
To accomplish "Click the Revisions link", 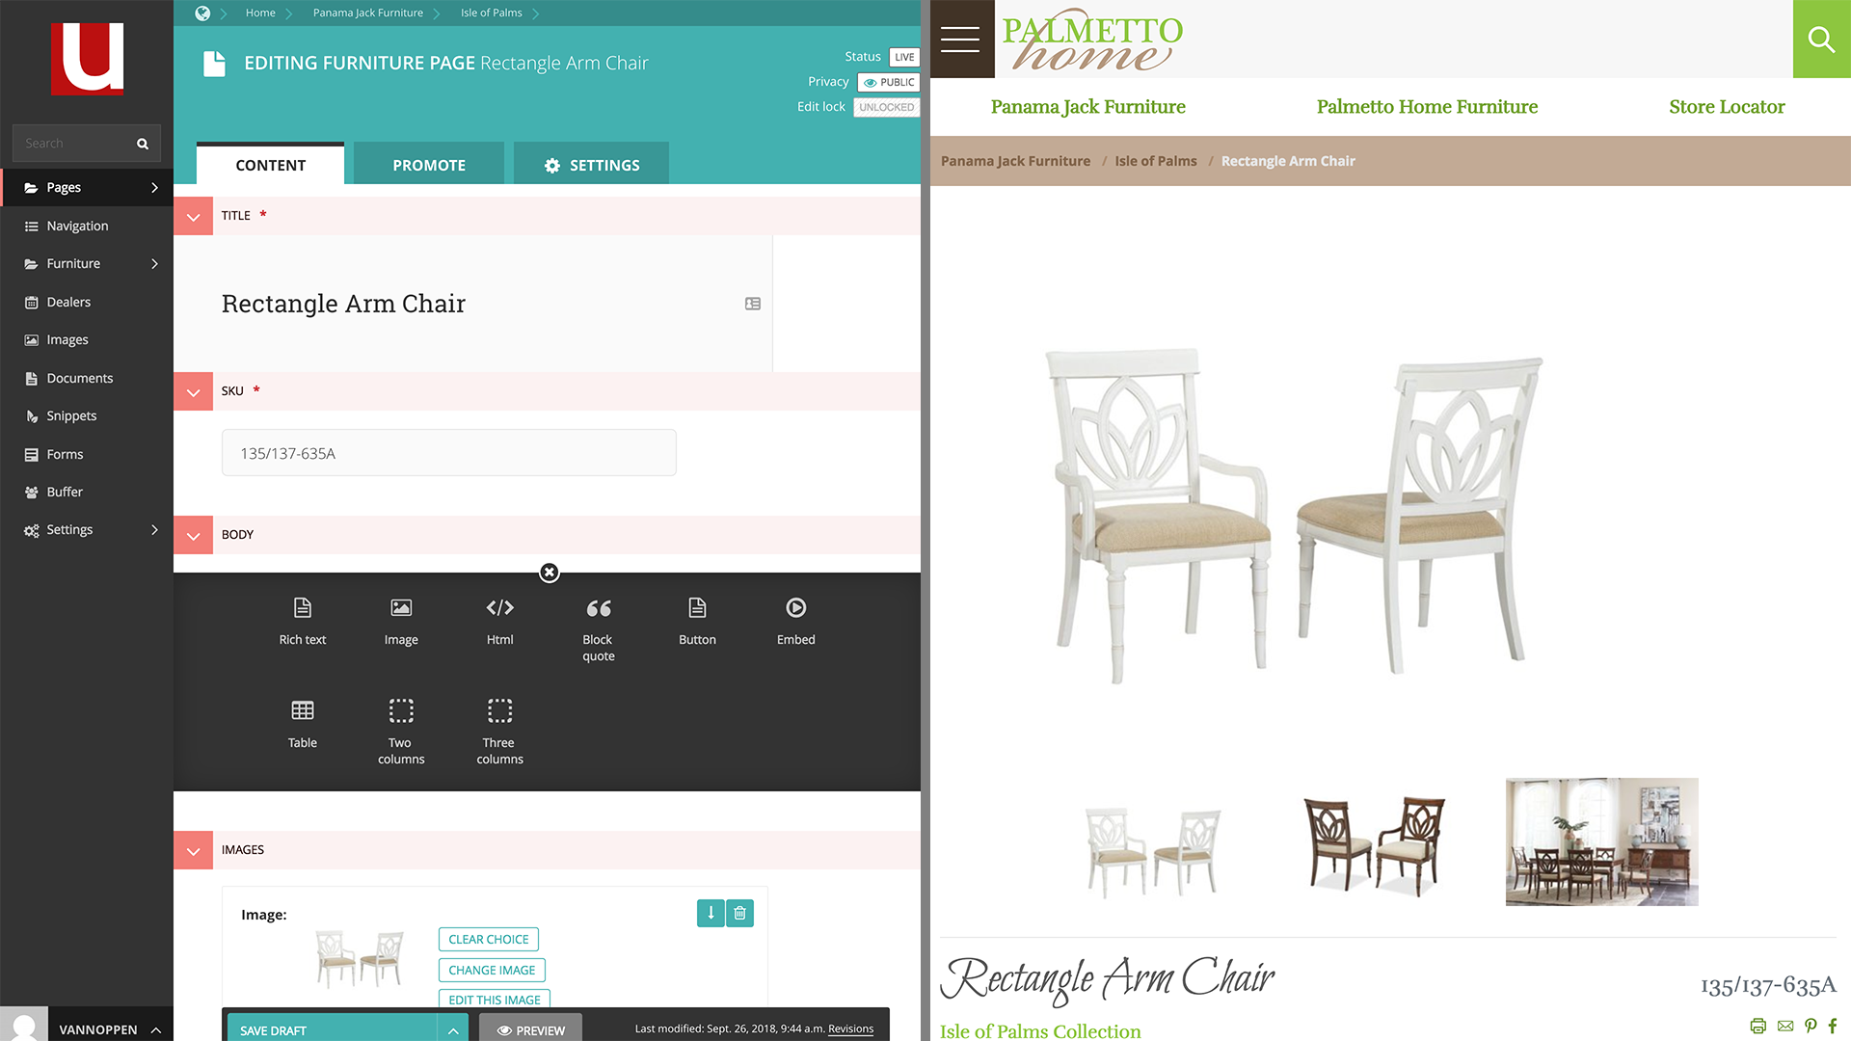I will [x=850, y=1028].
